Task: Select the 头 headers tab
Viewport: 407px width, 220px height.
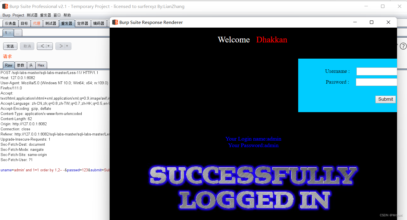Action: point(31,65)
